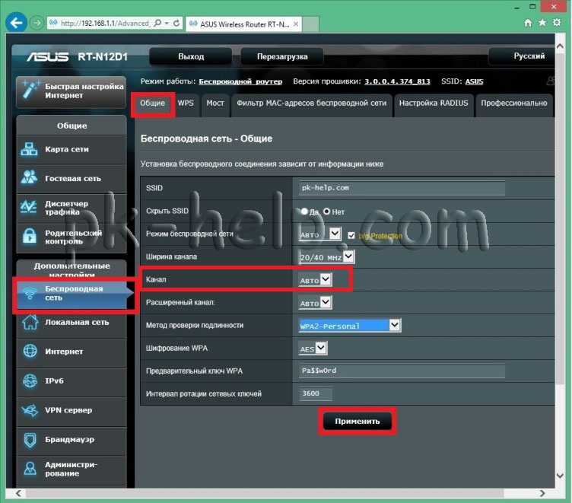Screen dimensions: 572x503
Task: Toggle the b/g Protection checkbox
Action: coord(351,235)
